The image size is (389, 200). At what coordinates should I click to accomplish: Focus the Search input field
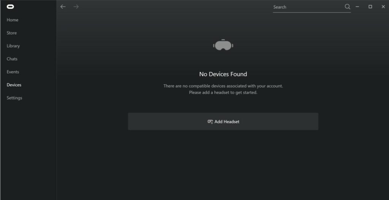(x=308, y=7)
